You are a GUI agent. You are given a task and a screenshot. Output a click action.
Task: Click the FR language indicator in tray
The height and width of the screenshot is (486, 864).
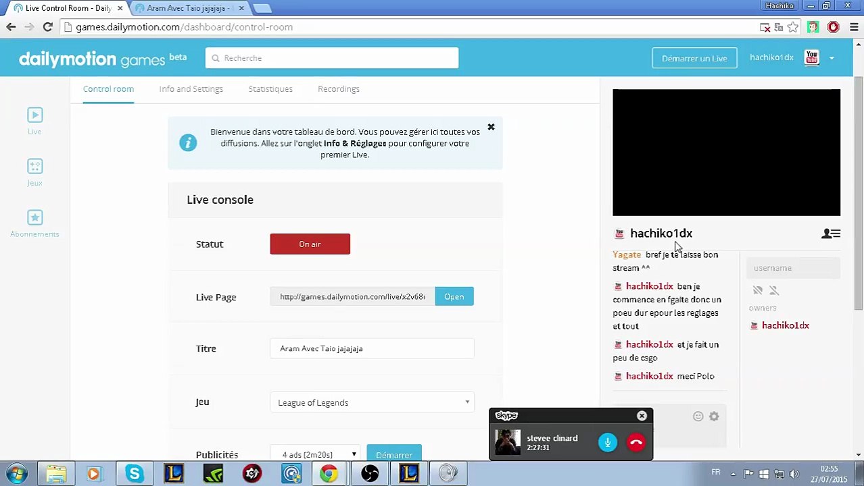pyautogui.click(x=716, y=472)
